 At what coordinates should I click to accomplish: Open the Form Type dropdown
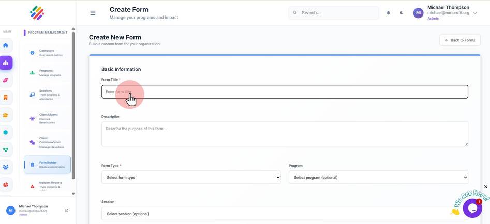[x=191, y=177]
